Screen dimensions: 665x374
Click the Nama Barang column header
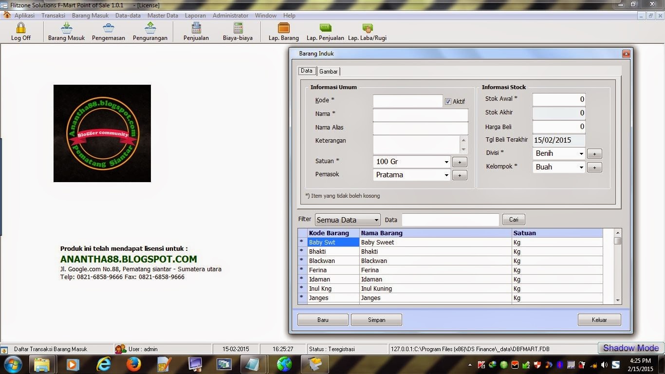click(436, 233)
